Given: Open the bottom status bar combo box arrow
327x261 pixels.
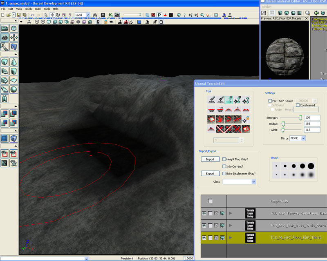Looking at the screenshot, I should point(87,259).
